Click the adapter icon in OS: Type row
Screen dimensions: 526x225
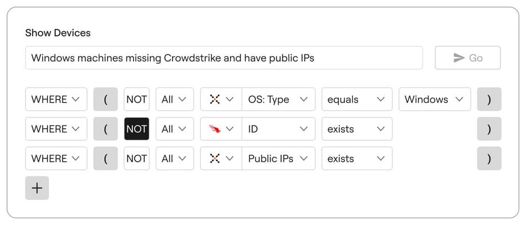[215, 100]
